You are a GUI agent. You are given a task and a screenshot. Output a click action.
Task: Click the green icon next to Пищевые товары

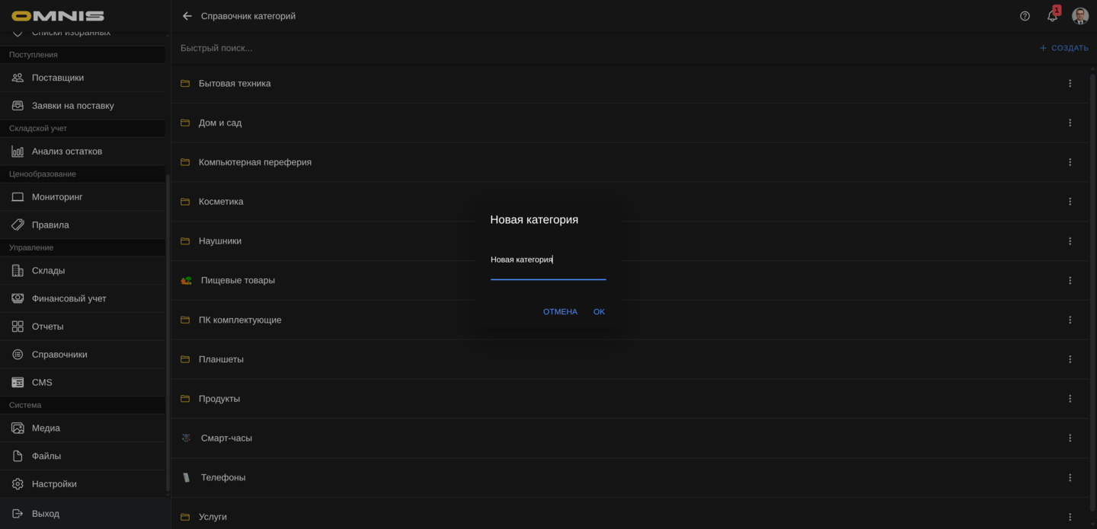[x=185, y=280]
